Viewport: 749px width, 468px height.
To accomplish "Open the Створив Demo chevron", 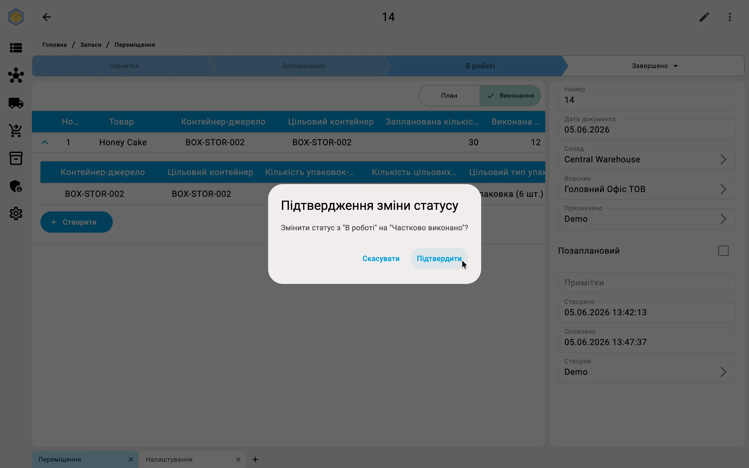I will tap(723, 372).
